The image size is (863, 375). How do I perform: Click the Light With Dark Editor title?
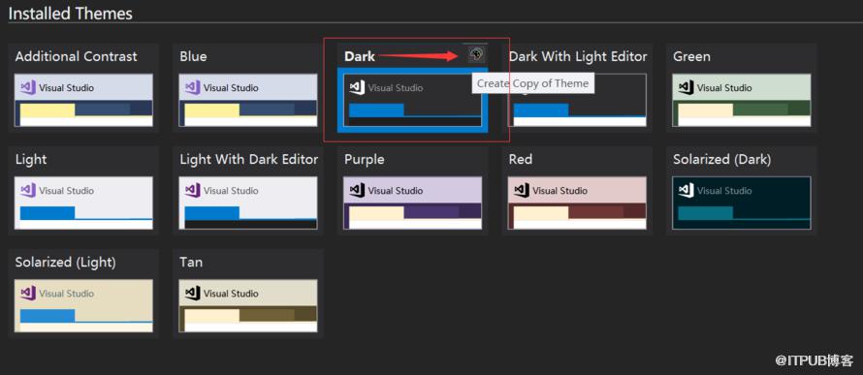click(249, 160)
